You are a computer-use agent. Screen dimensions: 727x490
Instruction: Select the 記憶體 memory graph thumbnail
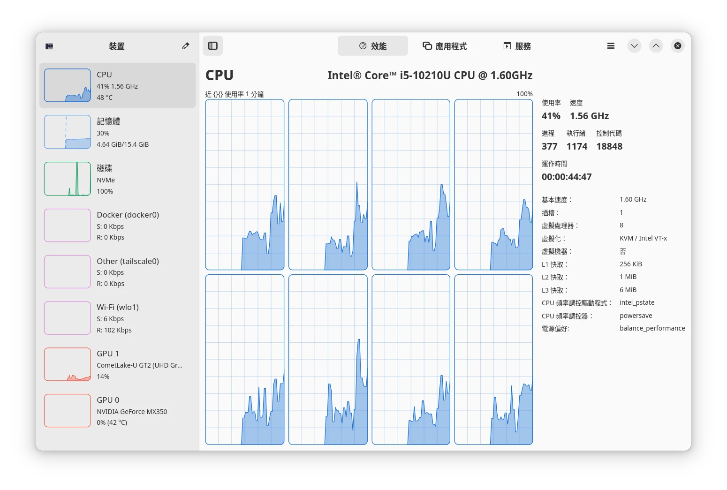(x=68, y=132)
